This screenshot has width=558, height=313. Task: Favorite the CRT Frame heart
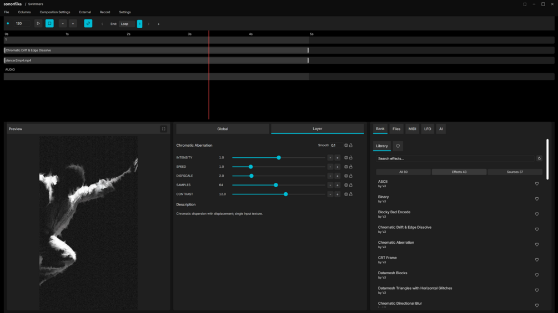537,260
